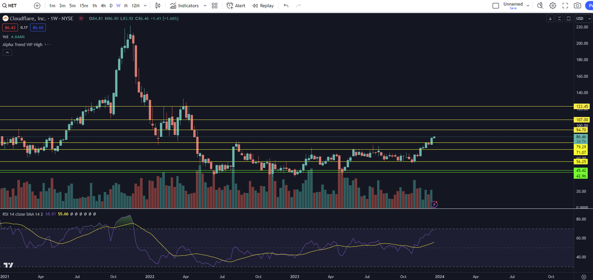Open the chart layout selector square
Screen dimensions: 593x280
(496, 5)
